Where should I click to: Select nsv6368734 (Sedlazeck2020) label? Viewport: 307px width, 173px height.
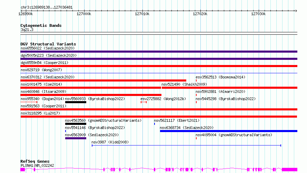click(x=187, y=128)
